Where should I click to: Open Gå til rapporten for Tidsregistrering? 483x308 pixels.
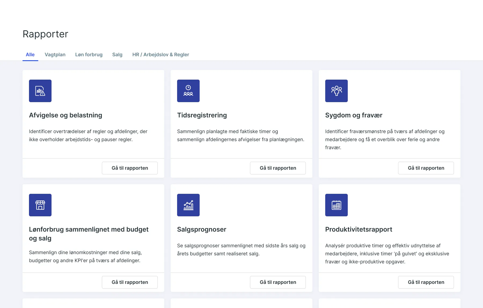(x=278, y=168)
